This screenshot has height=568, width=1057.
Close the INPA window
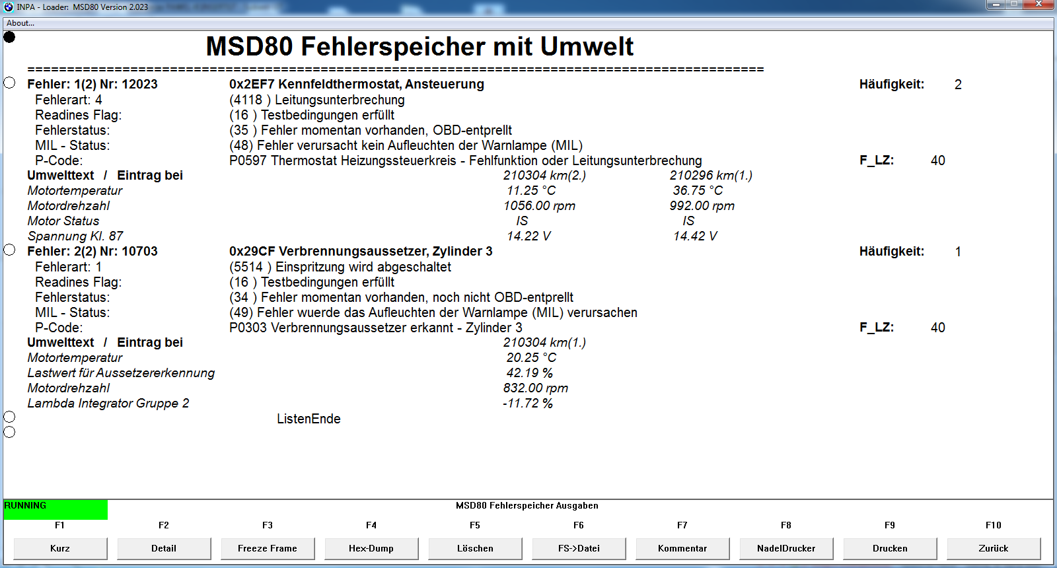1039,5
